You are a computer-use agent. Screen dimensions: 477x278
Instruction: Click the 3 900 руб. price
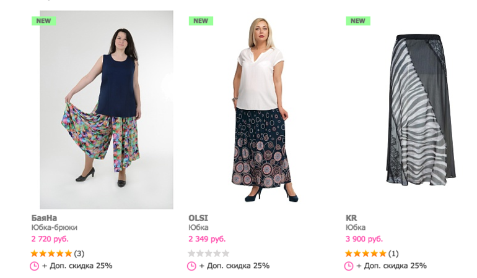click(x=364, y=239)
